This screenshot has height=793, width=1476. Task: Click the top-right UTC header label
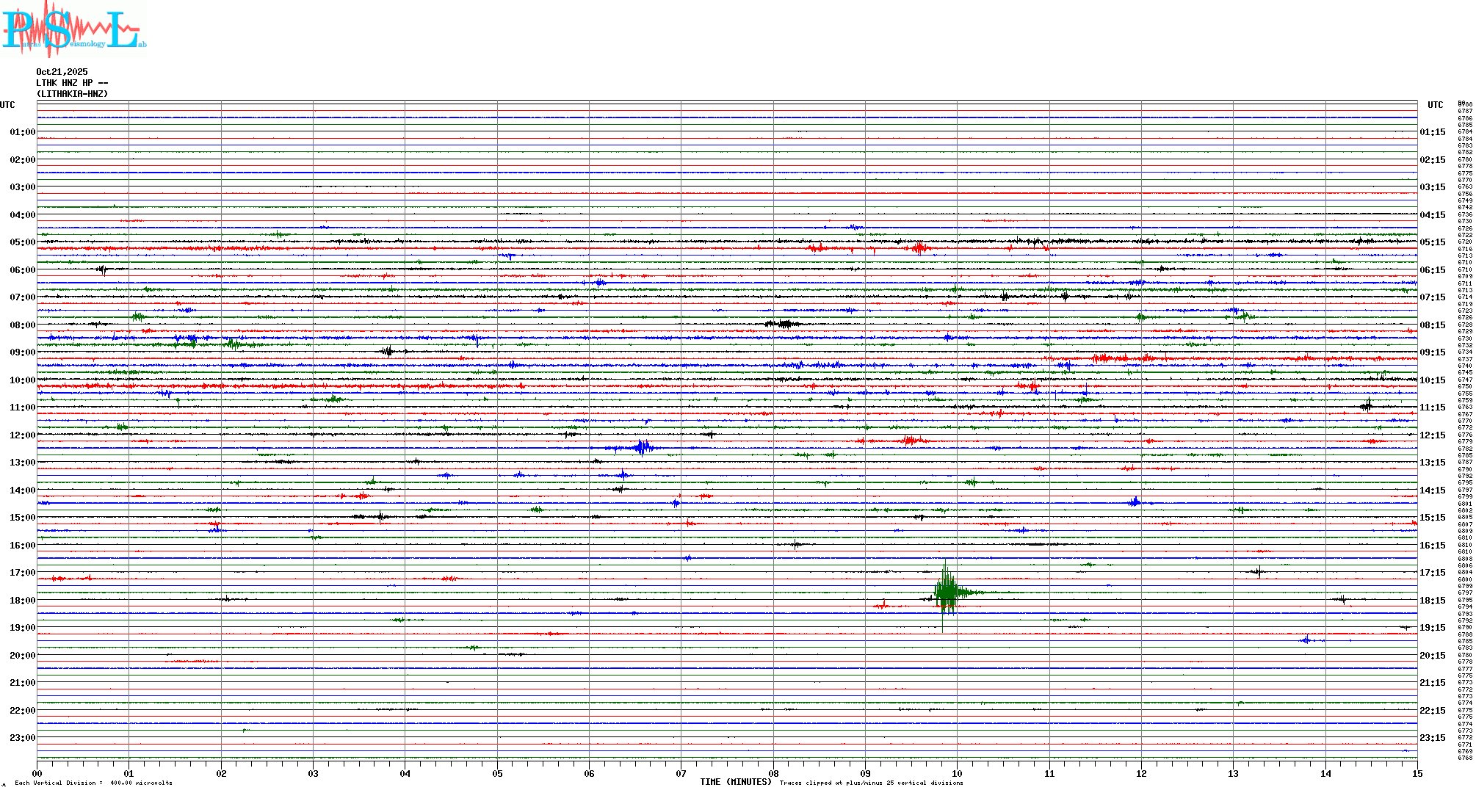point(1435,105)
